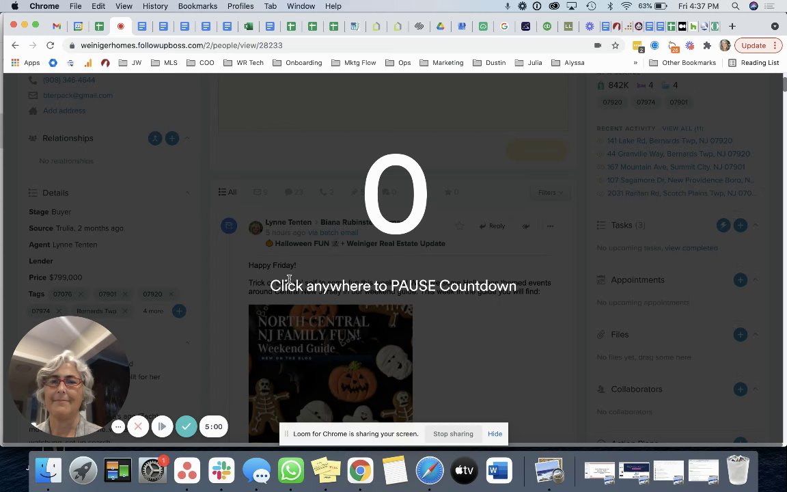The width and height of the screenshot is (787, 492).
Task: Click Reply on the Halloween FUN email
Action: point(492,226)
